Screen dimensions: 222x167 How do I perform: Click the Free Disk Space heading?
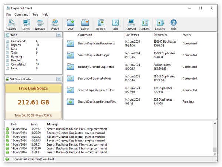tap(33, 88)
